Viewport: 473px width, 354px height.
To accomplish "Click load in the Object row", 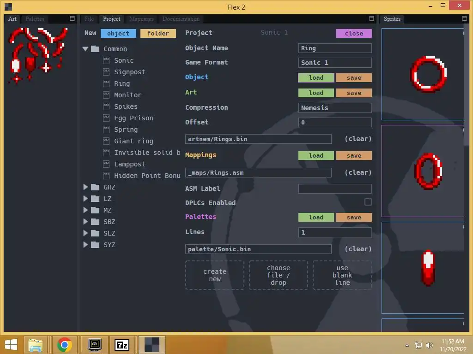I will coord(316,77).
